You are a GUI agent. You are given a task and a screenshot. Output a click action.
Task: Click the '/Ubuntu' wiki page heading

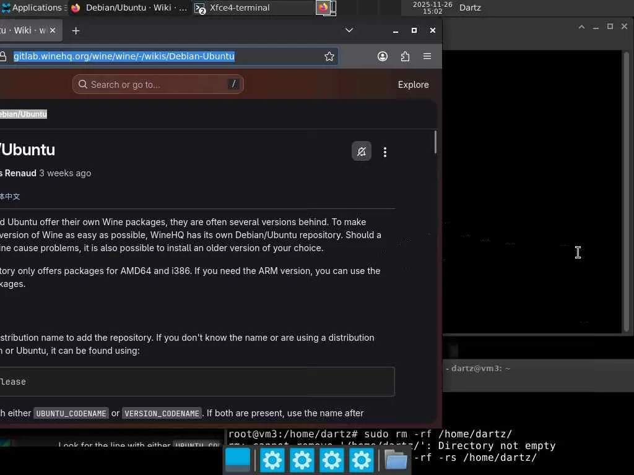(27, 150)
